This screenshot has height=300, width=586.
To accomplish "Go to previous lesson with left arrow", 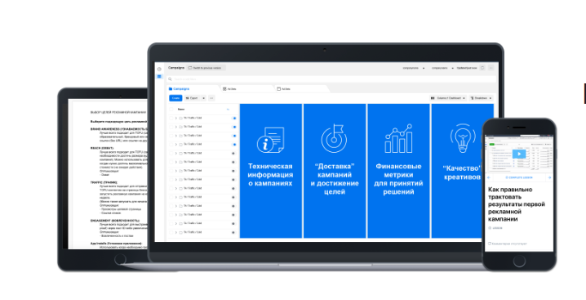I will click(489, 177).
